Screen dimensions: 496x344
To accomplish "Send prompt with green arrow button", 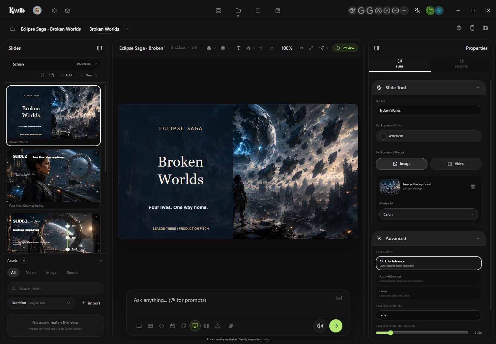I will 336,326.
